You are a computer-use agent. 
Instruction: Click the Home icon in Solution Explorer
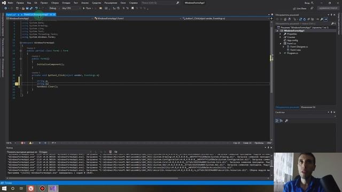click(285, 19)
